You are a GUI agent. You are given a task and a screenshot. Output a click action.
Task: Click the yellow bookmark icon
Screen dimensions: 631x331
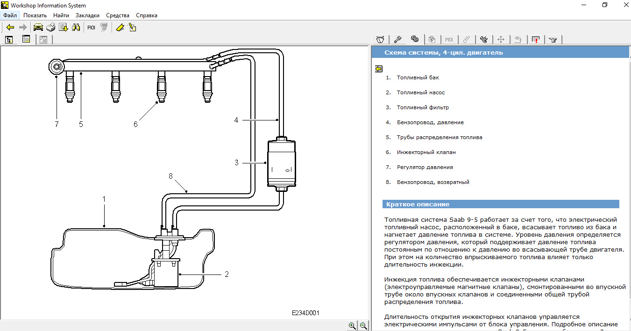coord(120,28)
